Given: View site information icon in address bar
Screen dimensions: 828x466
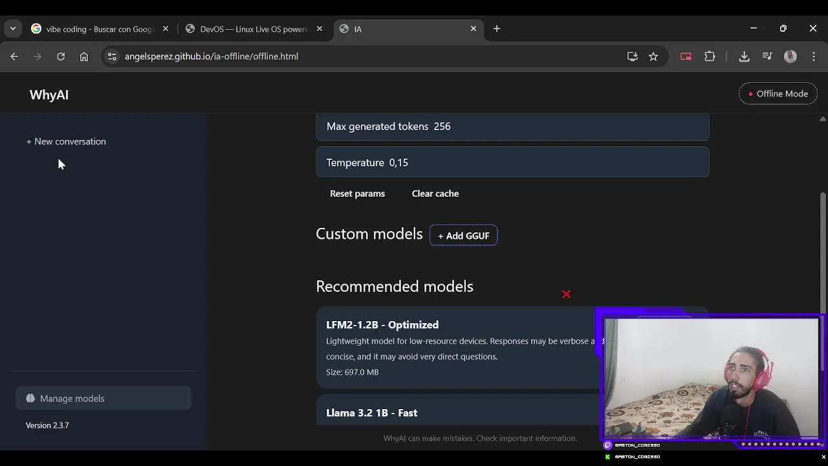Looking at the screenshot, I should pos(112,56).
